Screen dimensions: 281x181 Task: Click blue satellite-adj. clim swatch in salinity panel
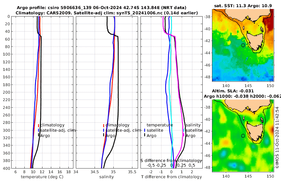click(x=104, y=130)
